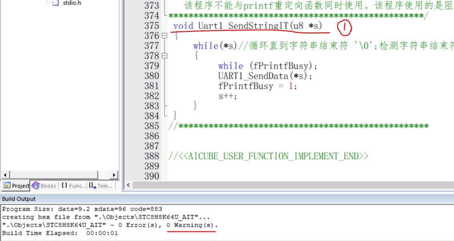The image size is (454, 241).
Task: Click the line 'while (fPrintfBusy);'
Action: (x=268, y=66)
